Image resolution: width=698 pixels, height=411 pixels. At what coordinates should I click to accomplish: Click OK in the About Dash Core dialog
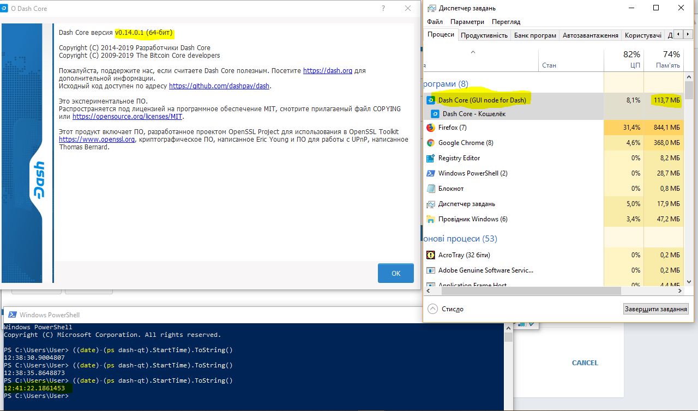tap(396, 273)
